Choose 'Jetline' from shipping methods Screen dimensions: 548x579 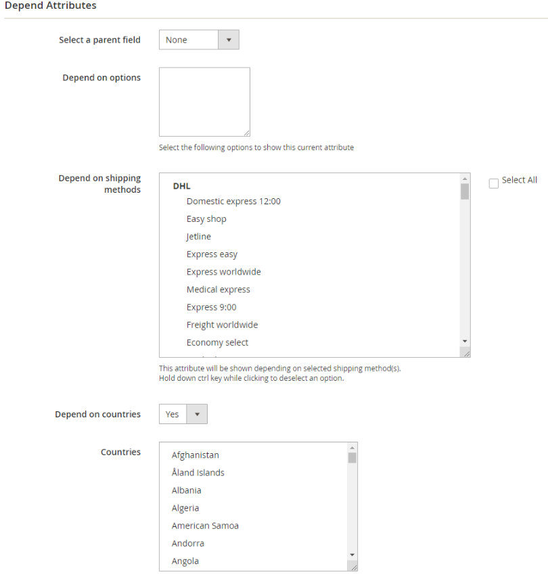[x=199, y=237]
